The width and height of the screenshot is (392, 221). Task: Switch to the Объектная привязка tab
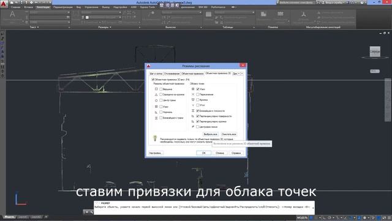click(192, 74)
